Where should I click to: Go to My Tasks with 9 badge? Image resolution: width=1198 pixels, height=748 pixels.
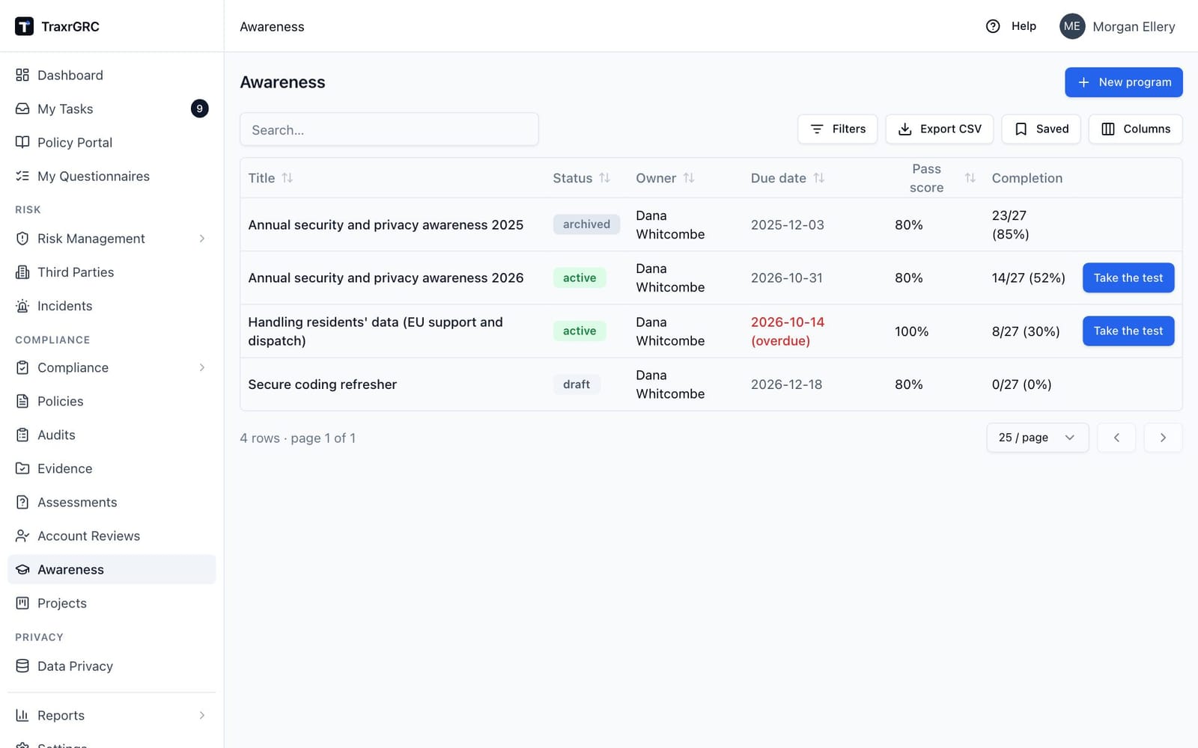click(112, 108)
